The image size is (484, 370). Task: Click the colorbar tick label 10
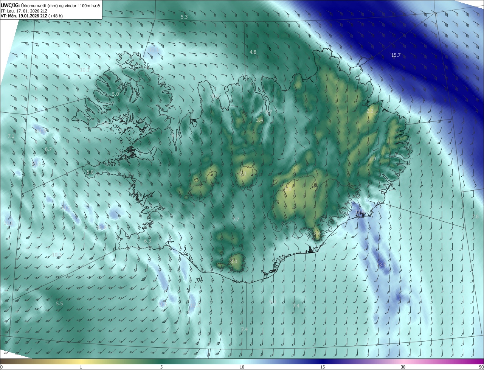coord(242,367)
